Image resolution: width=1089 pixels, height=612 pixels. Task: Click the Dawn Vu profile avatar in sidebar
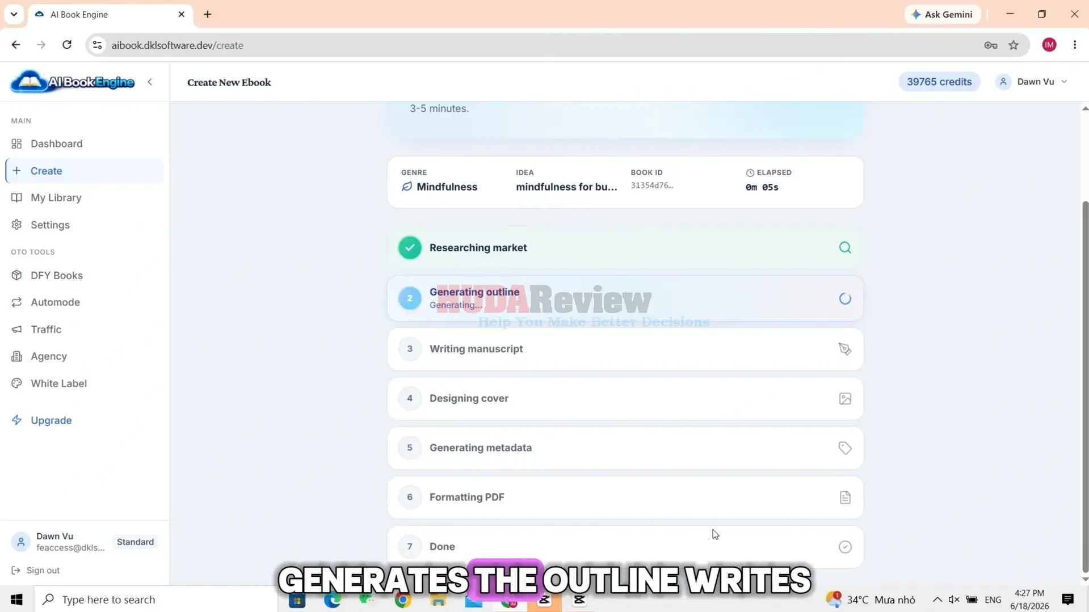pos(21,542)
